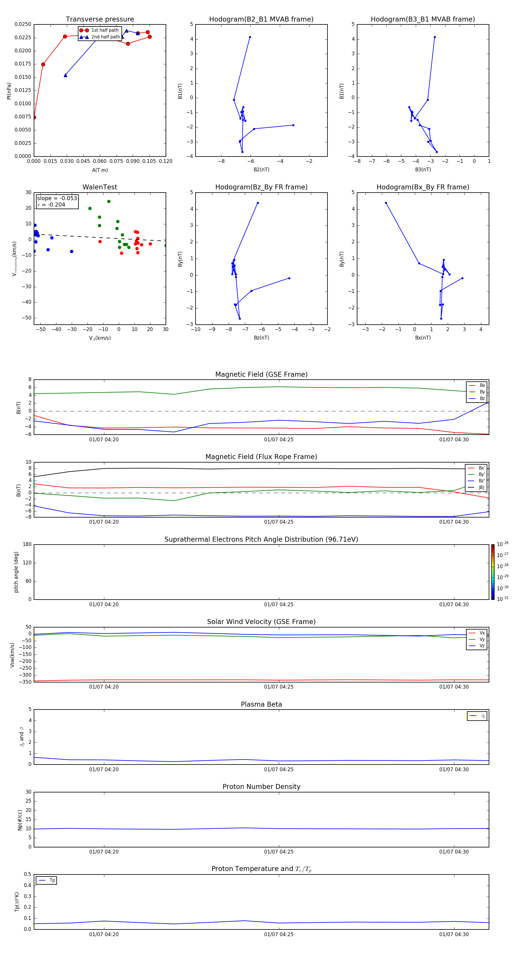
Task: Click the 'Hodogram(Bx_By FR frame)' title
Action: click(423, 187)
